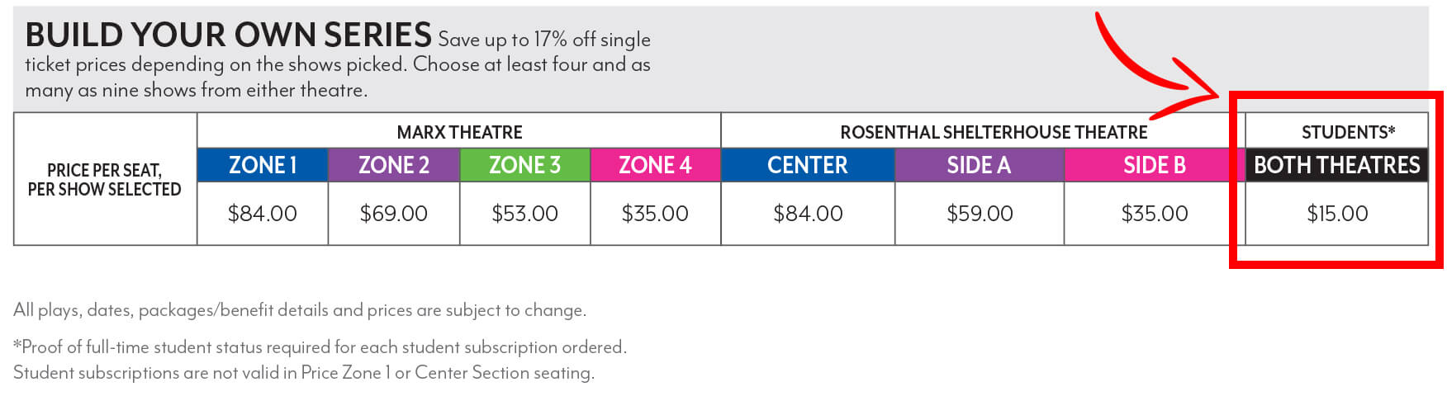Select the pink Zone 4 header

656,165
